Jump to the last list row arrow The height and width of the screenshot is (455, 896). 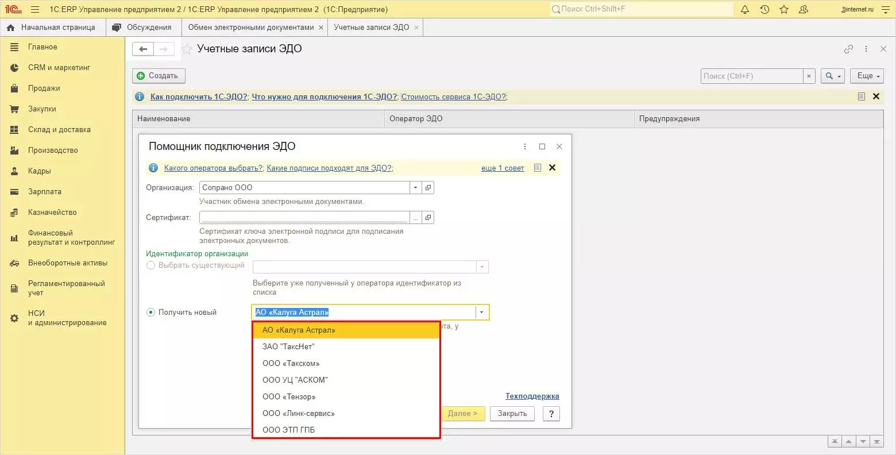click(x=876, y=441)
